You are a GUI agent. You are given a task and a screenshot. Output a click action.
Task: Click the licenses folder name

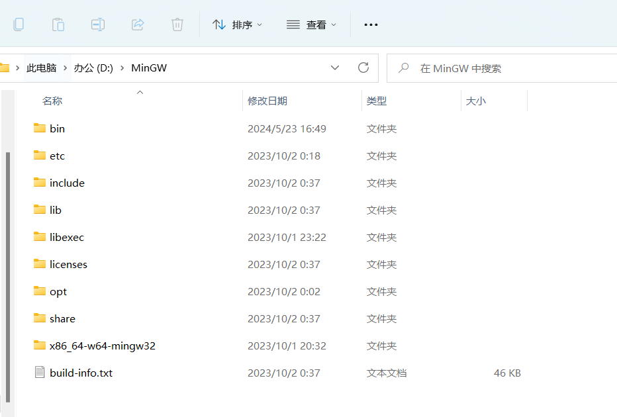[x=68, y=264]
